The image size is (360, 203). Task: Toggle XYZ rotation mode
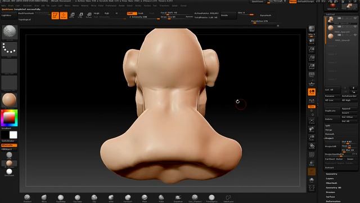[x=312, y=107]
